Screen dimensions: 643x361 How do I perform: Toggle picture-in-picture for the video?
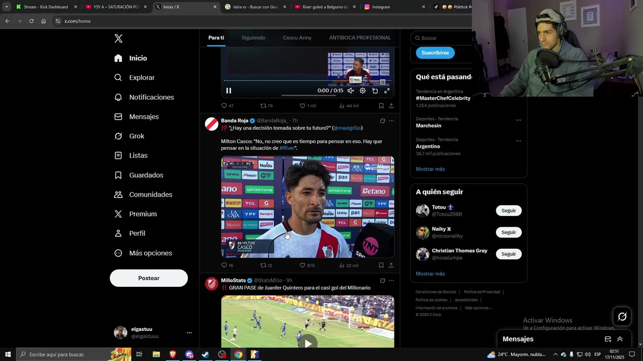tap(375, 91)
